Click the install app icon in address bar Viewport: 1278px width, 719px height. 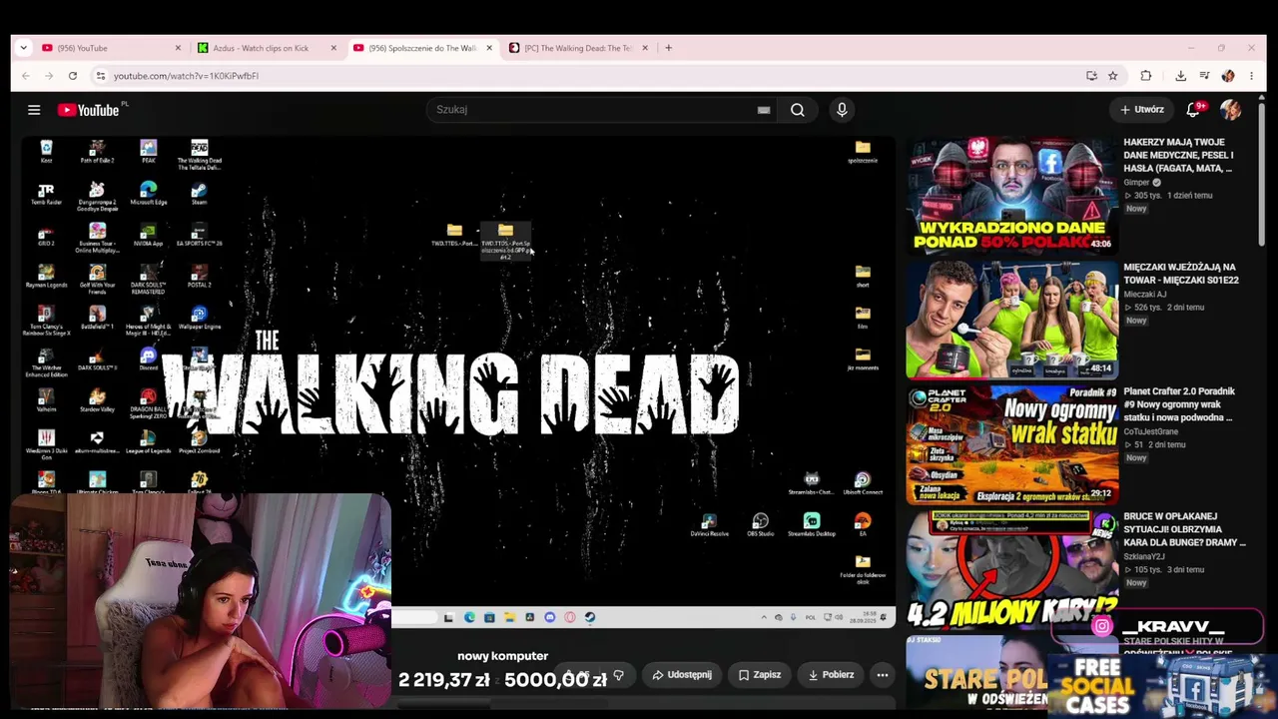click(x=1091, y=76)
